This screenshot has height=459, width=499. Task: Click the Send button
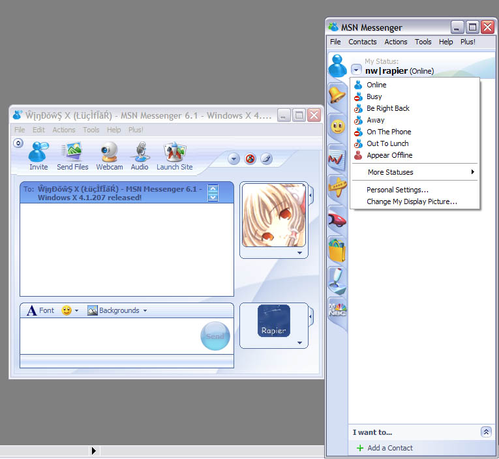click(215, 336)
